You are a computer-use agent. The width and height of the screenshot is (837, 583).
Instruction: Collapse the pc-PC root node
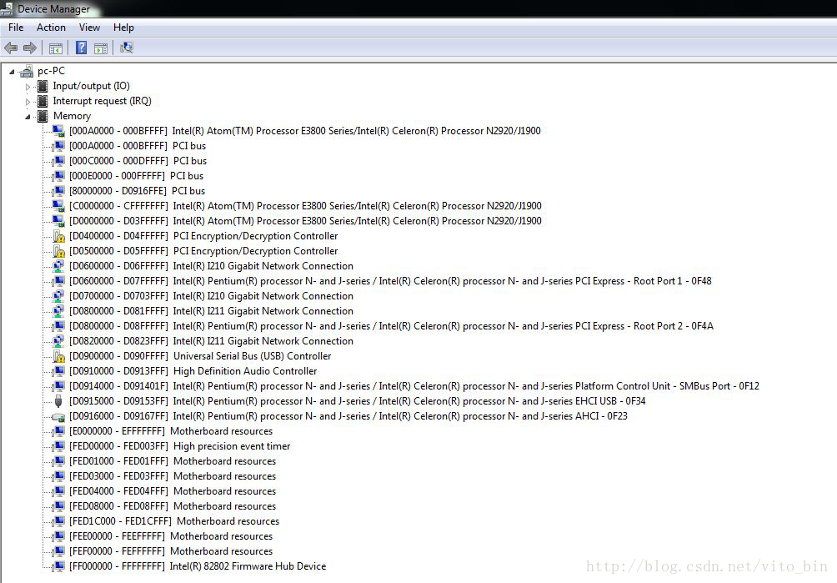[12, 72]
